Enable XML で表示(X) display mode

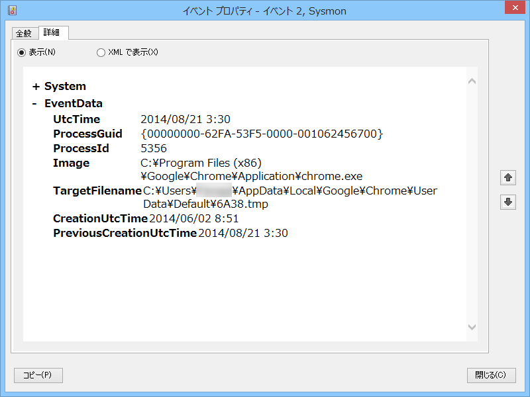tap(101, 52)
